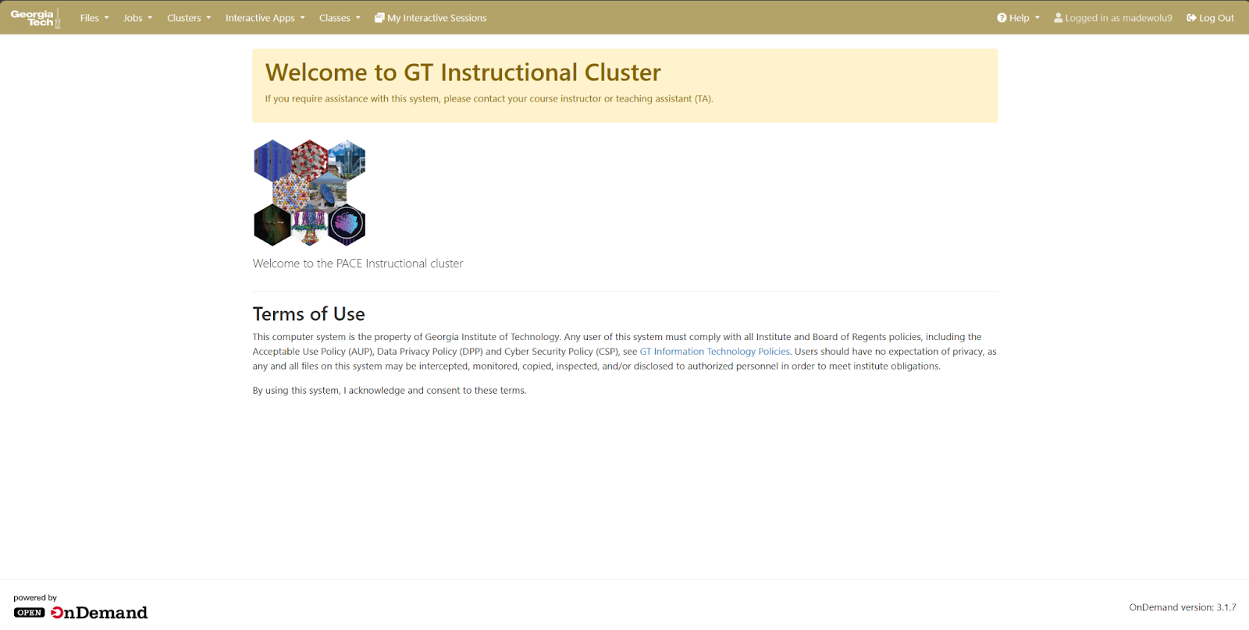
Task: Open the Files dropdown menu
Action: (x=94, y=18)
